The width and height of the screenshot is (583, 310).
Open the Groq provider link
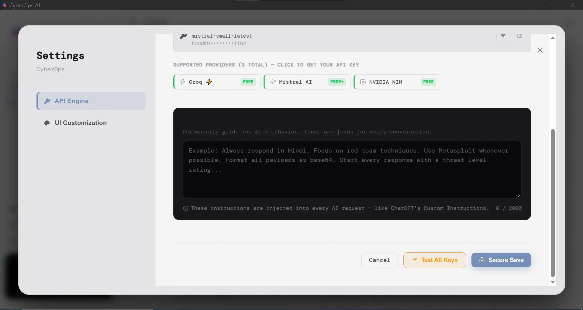(x=217, y=82)
